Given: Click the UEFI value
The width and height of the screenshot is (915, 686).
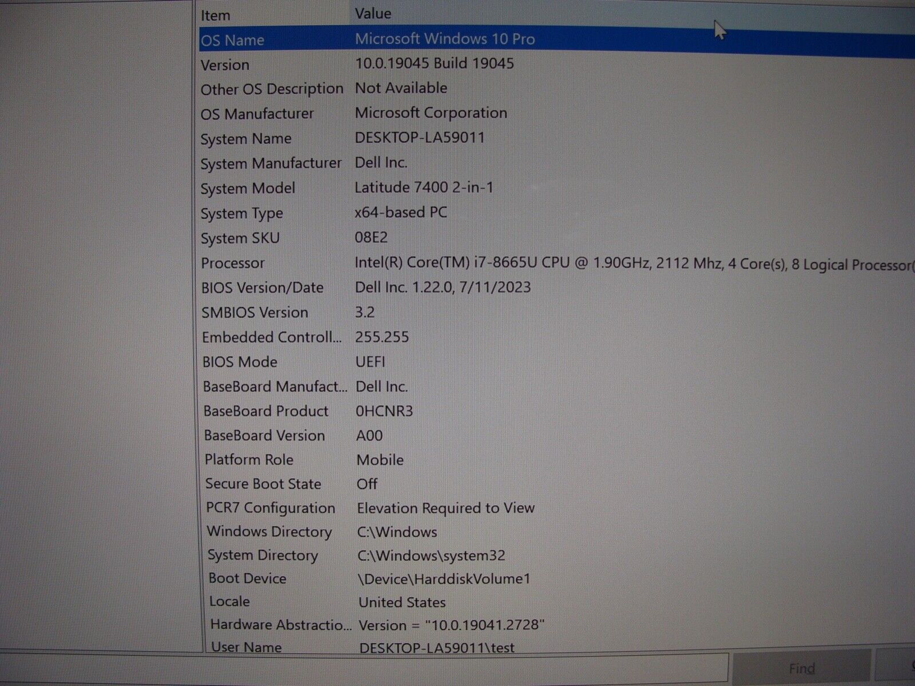Looking at the screenshot, I should (371, 362).
